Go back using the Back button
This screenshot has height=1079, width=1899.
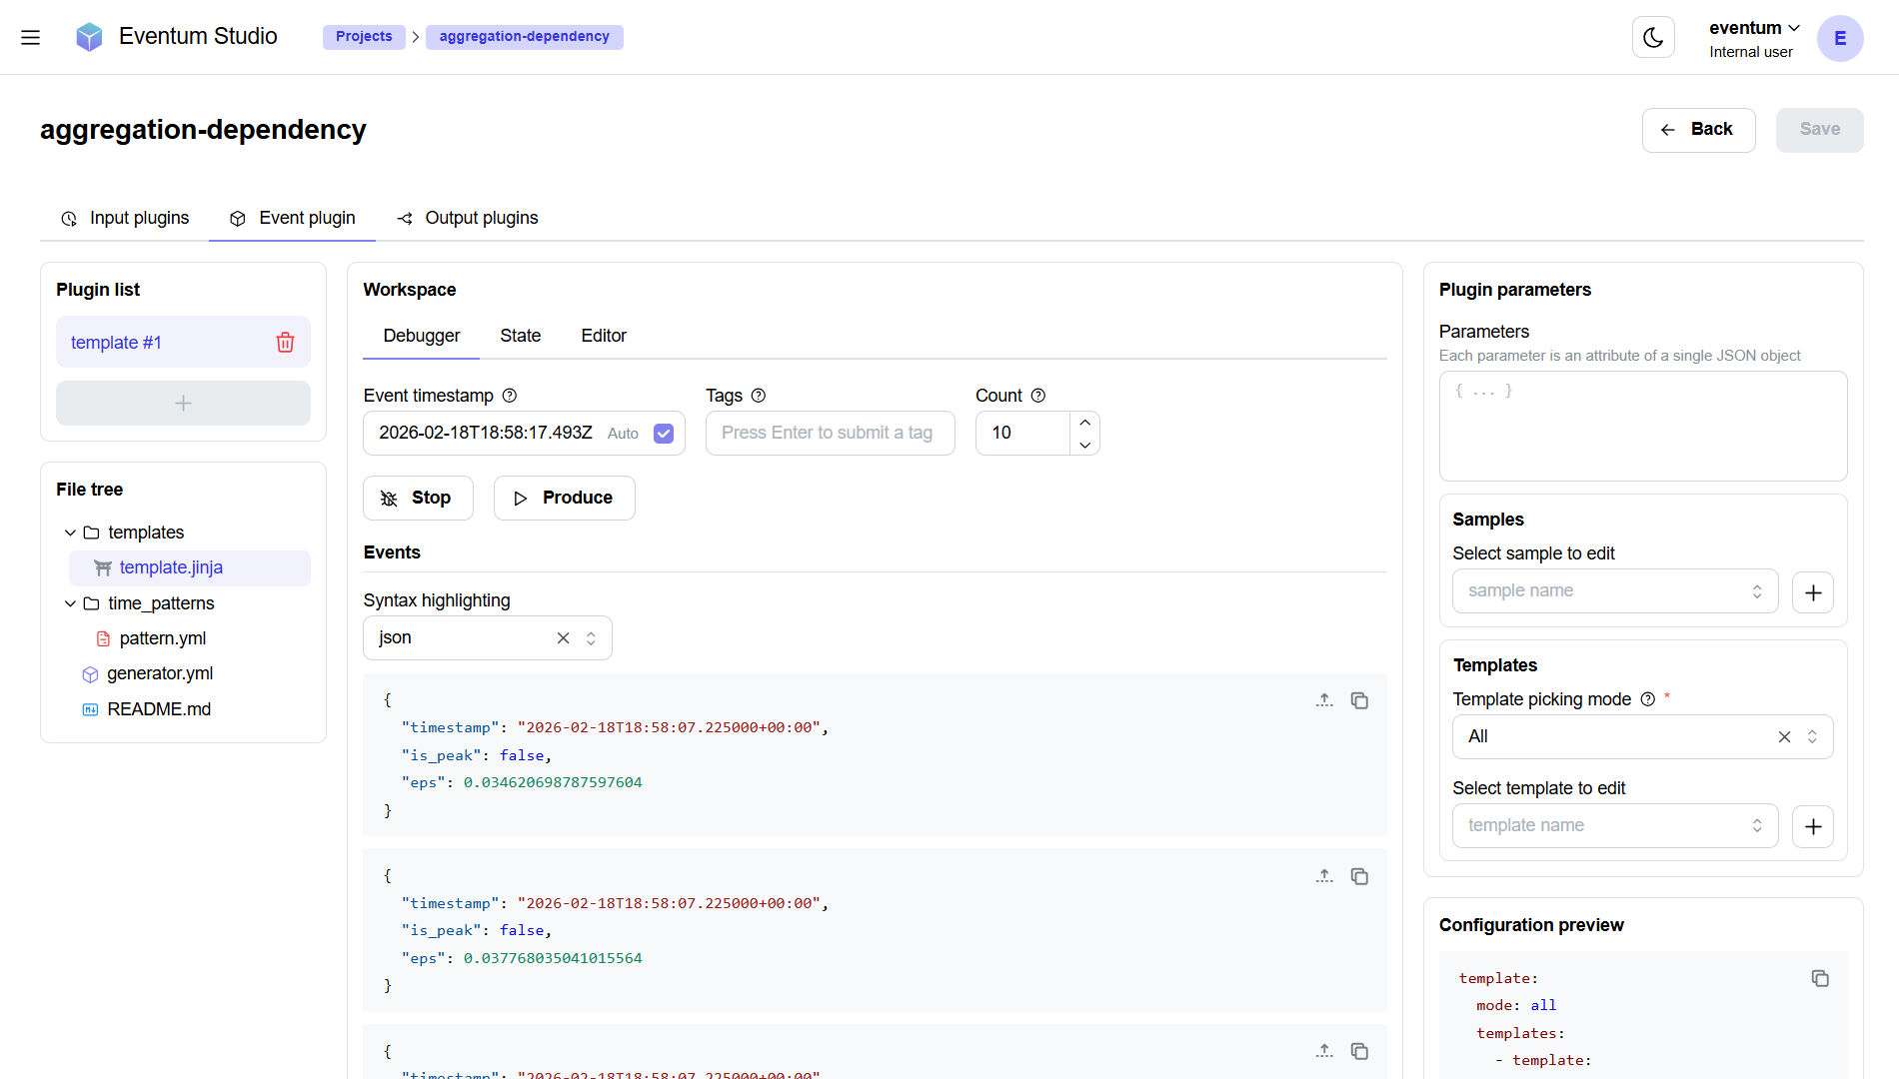1698,129
